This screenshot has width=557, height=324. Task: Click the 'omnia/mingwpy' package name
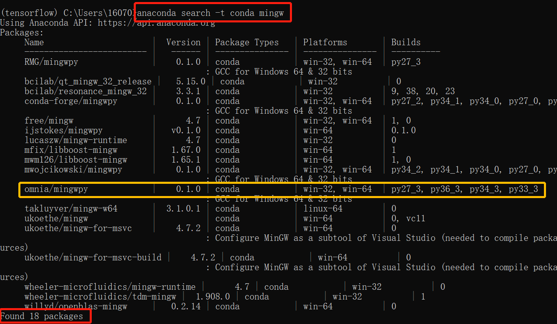[56, 189]
